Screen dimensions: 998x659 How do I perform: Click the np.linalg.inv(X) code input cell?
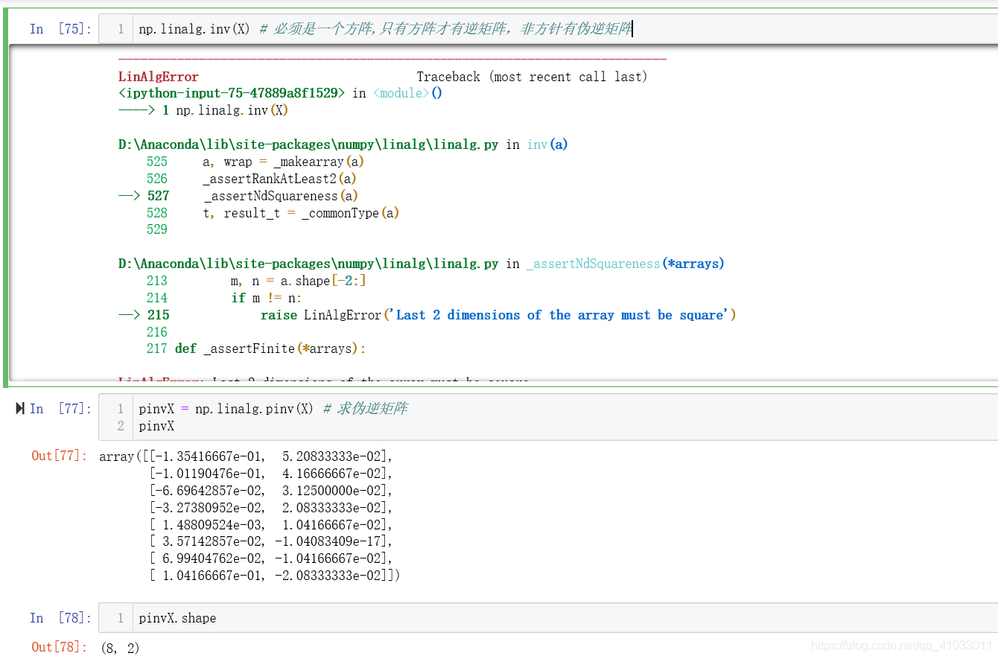[x=548, y=29]
